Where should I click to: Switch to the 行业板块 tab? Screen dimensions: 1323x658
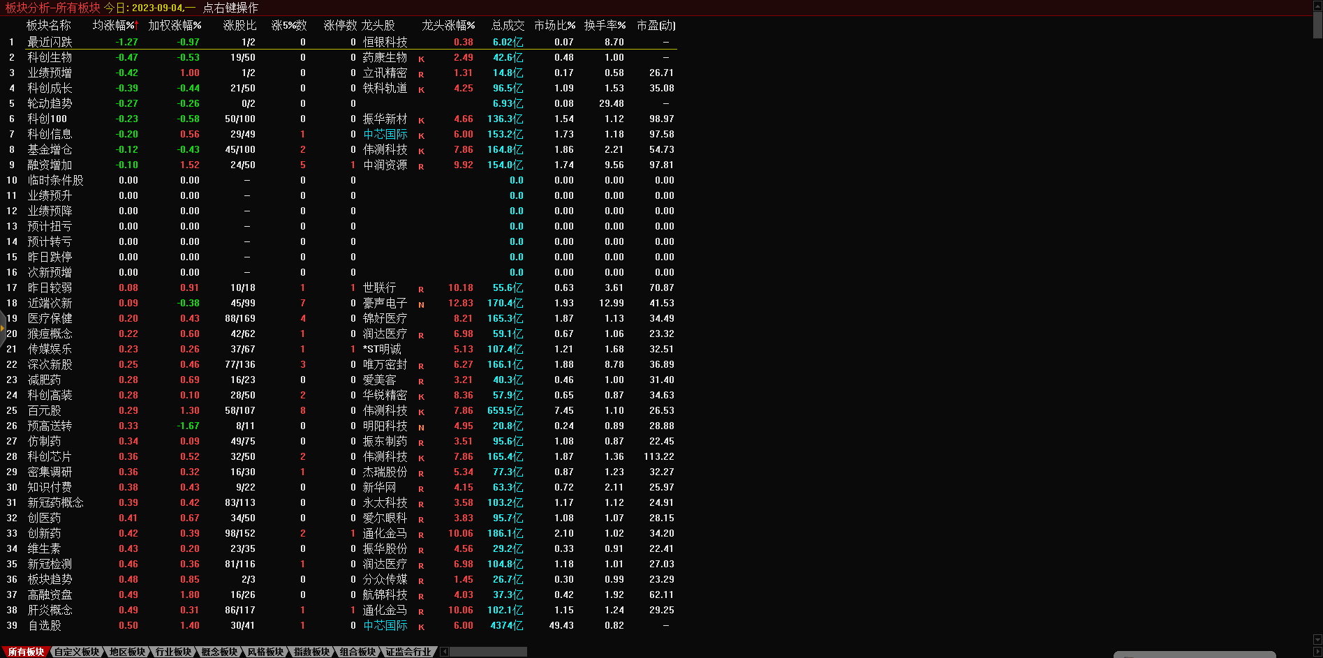[x=173, y=652]
